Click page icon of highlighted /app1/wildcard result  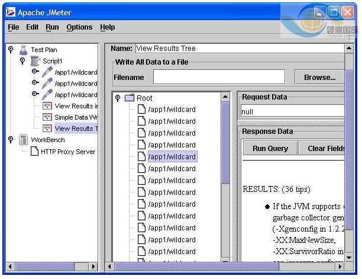(x=141, y=156)
